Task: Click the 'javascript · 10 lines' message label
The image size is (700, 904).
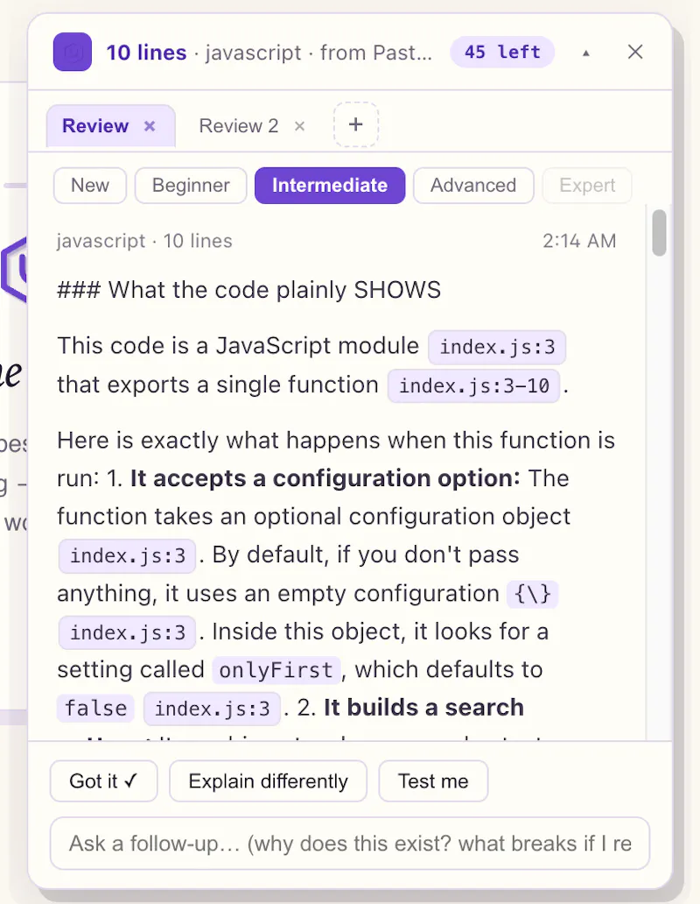Action: (x=144, y=241)
